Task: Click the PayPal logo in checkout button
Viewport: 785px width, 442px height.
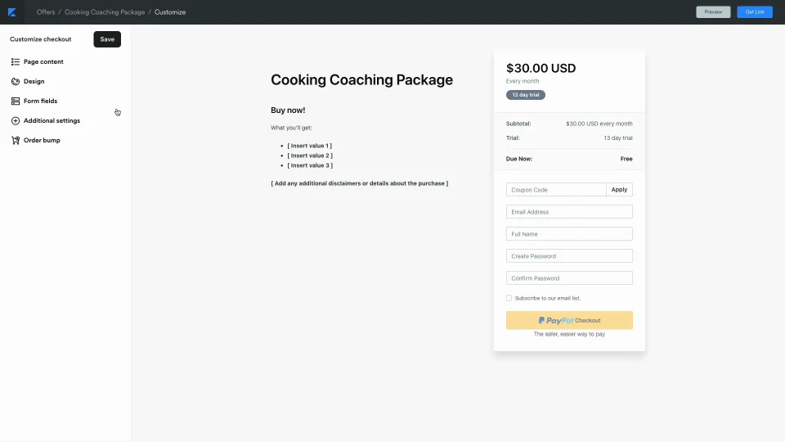Action: pos(556,320)
